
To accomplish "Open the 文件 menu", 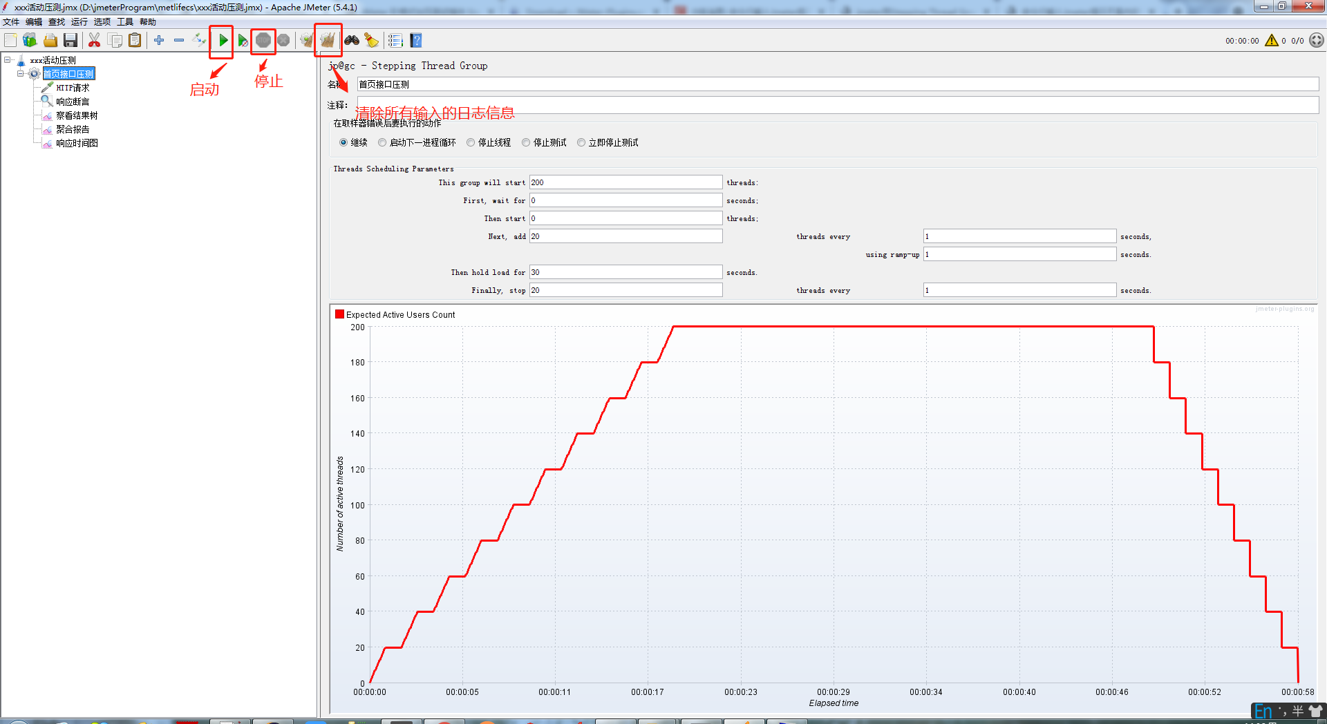I will coord(11,21).
